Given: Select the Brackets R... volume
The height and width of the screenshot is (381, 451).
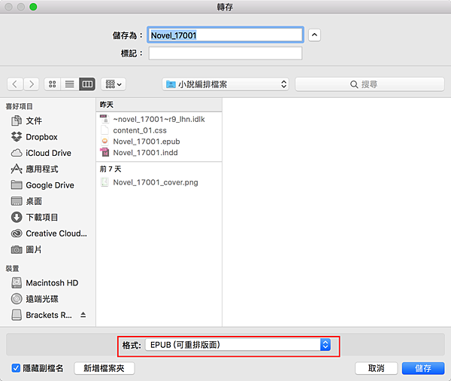Looking at the screenshot, I should coord(41,315).
